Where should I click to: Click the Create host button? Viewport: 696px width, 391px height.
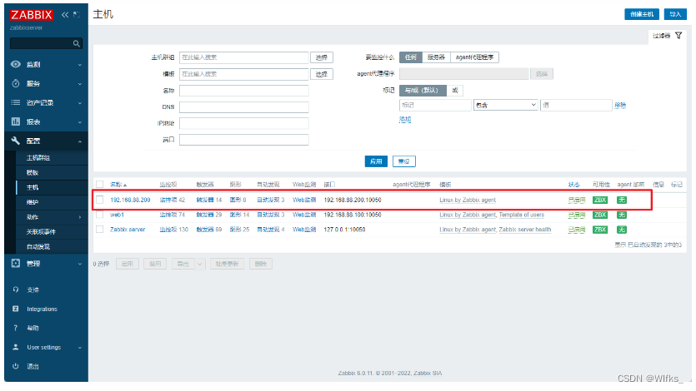click(x=642, y=14)
